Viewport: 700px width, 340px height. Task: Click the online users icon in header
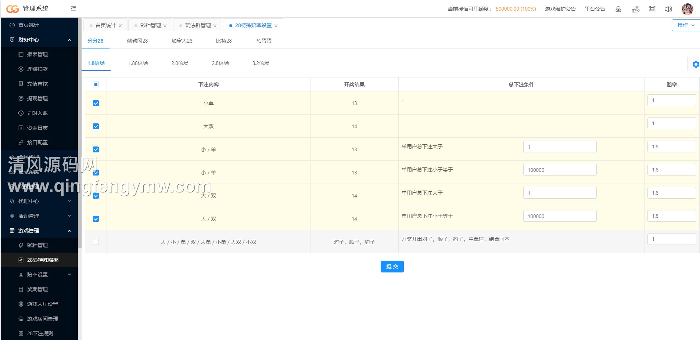tap(636, 9)
